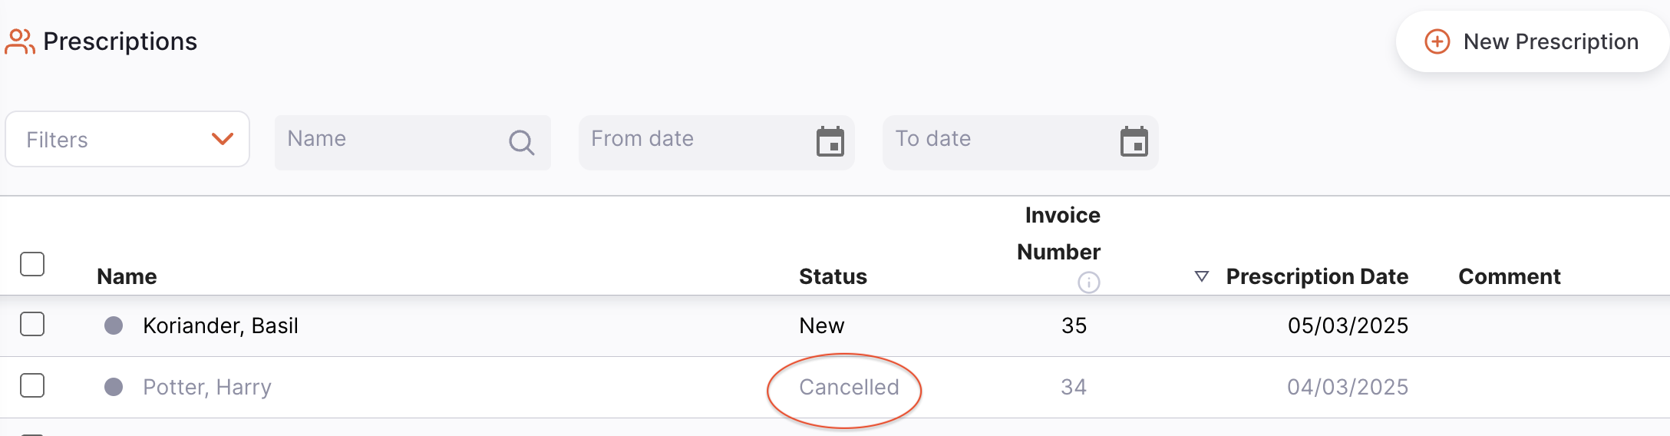Click the search magnifier icon
Screen dimensions: 1670x436
pyautogui.click(x=521, y=142)
